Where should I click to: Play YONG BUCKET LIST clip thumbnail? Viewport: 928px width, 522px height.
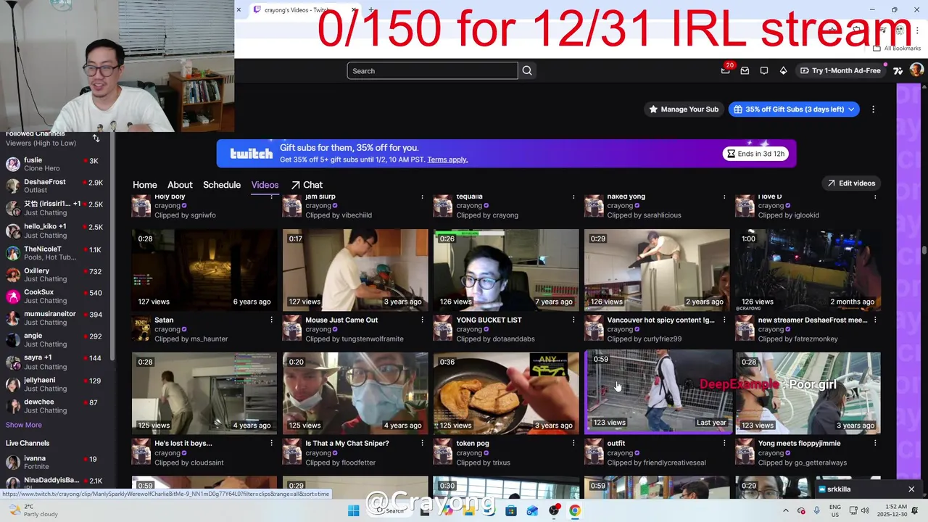[x=506, y=270]
